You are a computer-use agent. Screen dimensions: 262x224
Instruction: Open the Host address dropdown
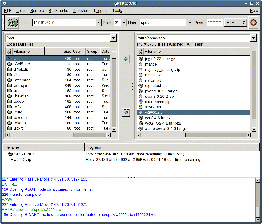coord(98,23)
